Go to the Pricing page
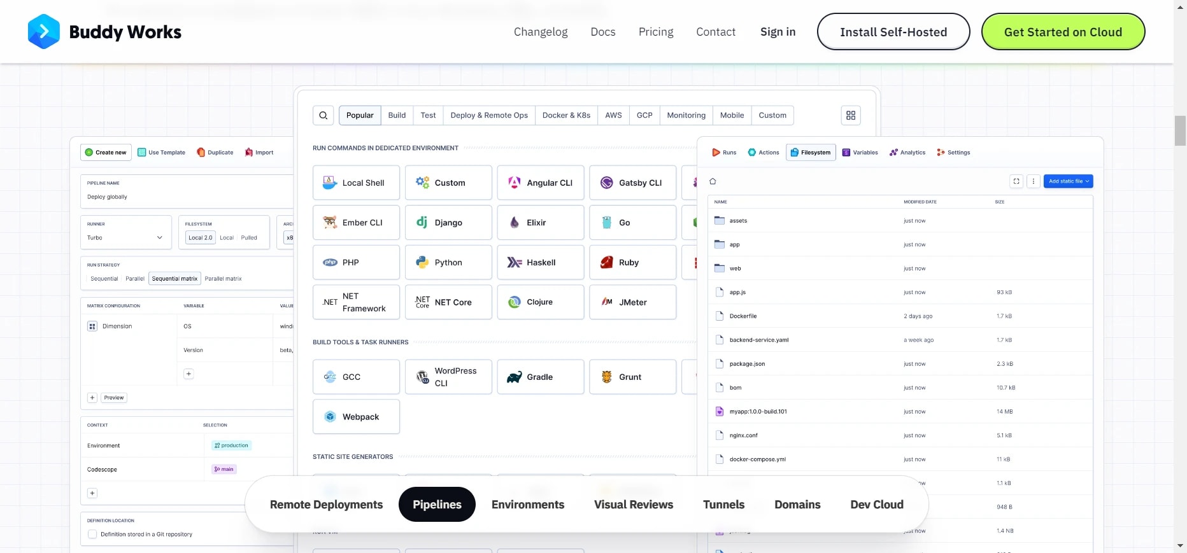 [x=656, y=32]
